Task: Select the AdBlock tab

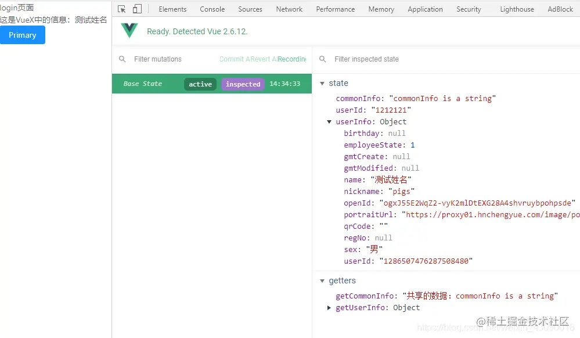Action: tap(560, 9)
